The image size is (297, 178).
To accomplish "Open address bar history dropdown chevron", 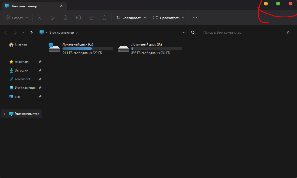I will 184,33.
